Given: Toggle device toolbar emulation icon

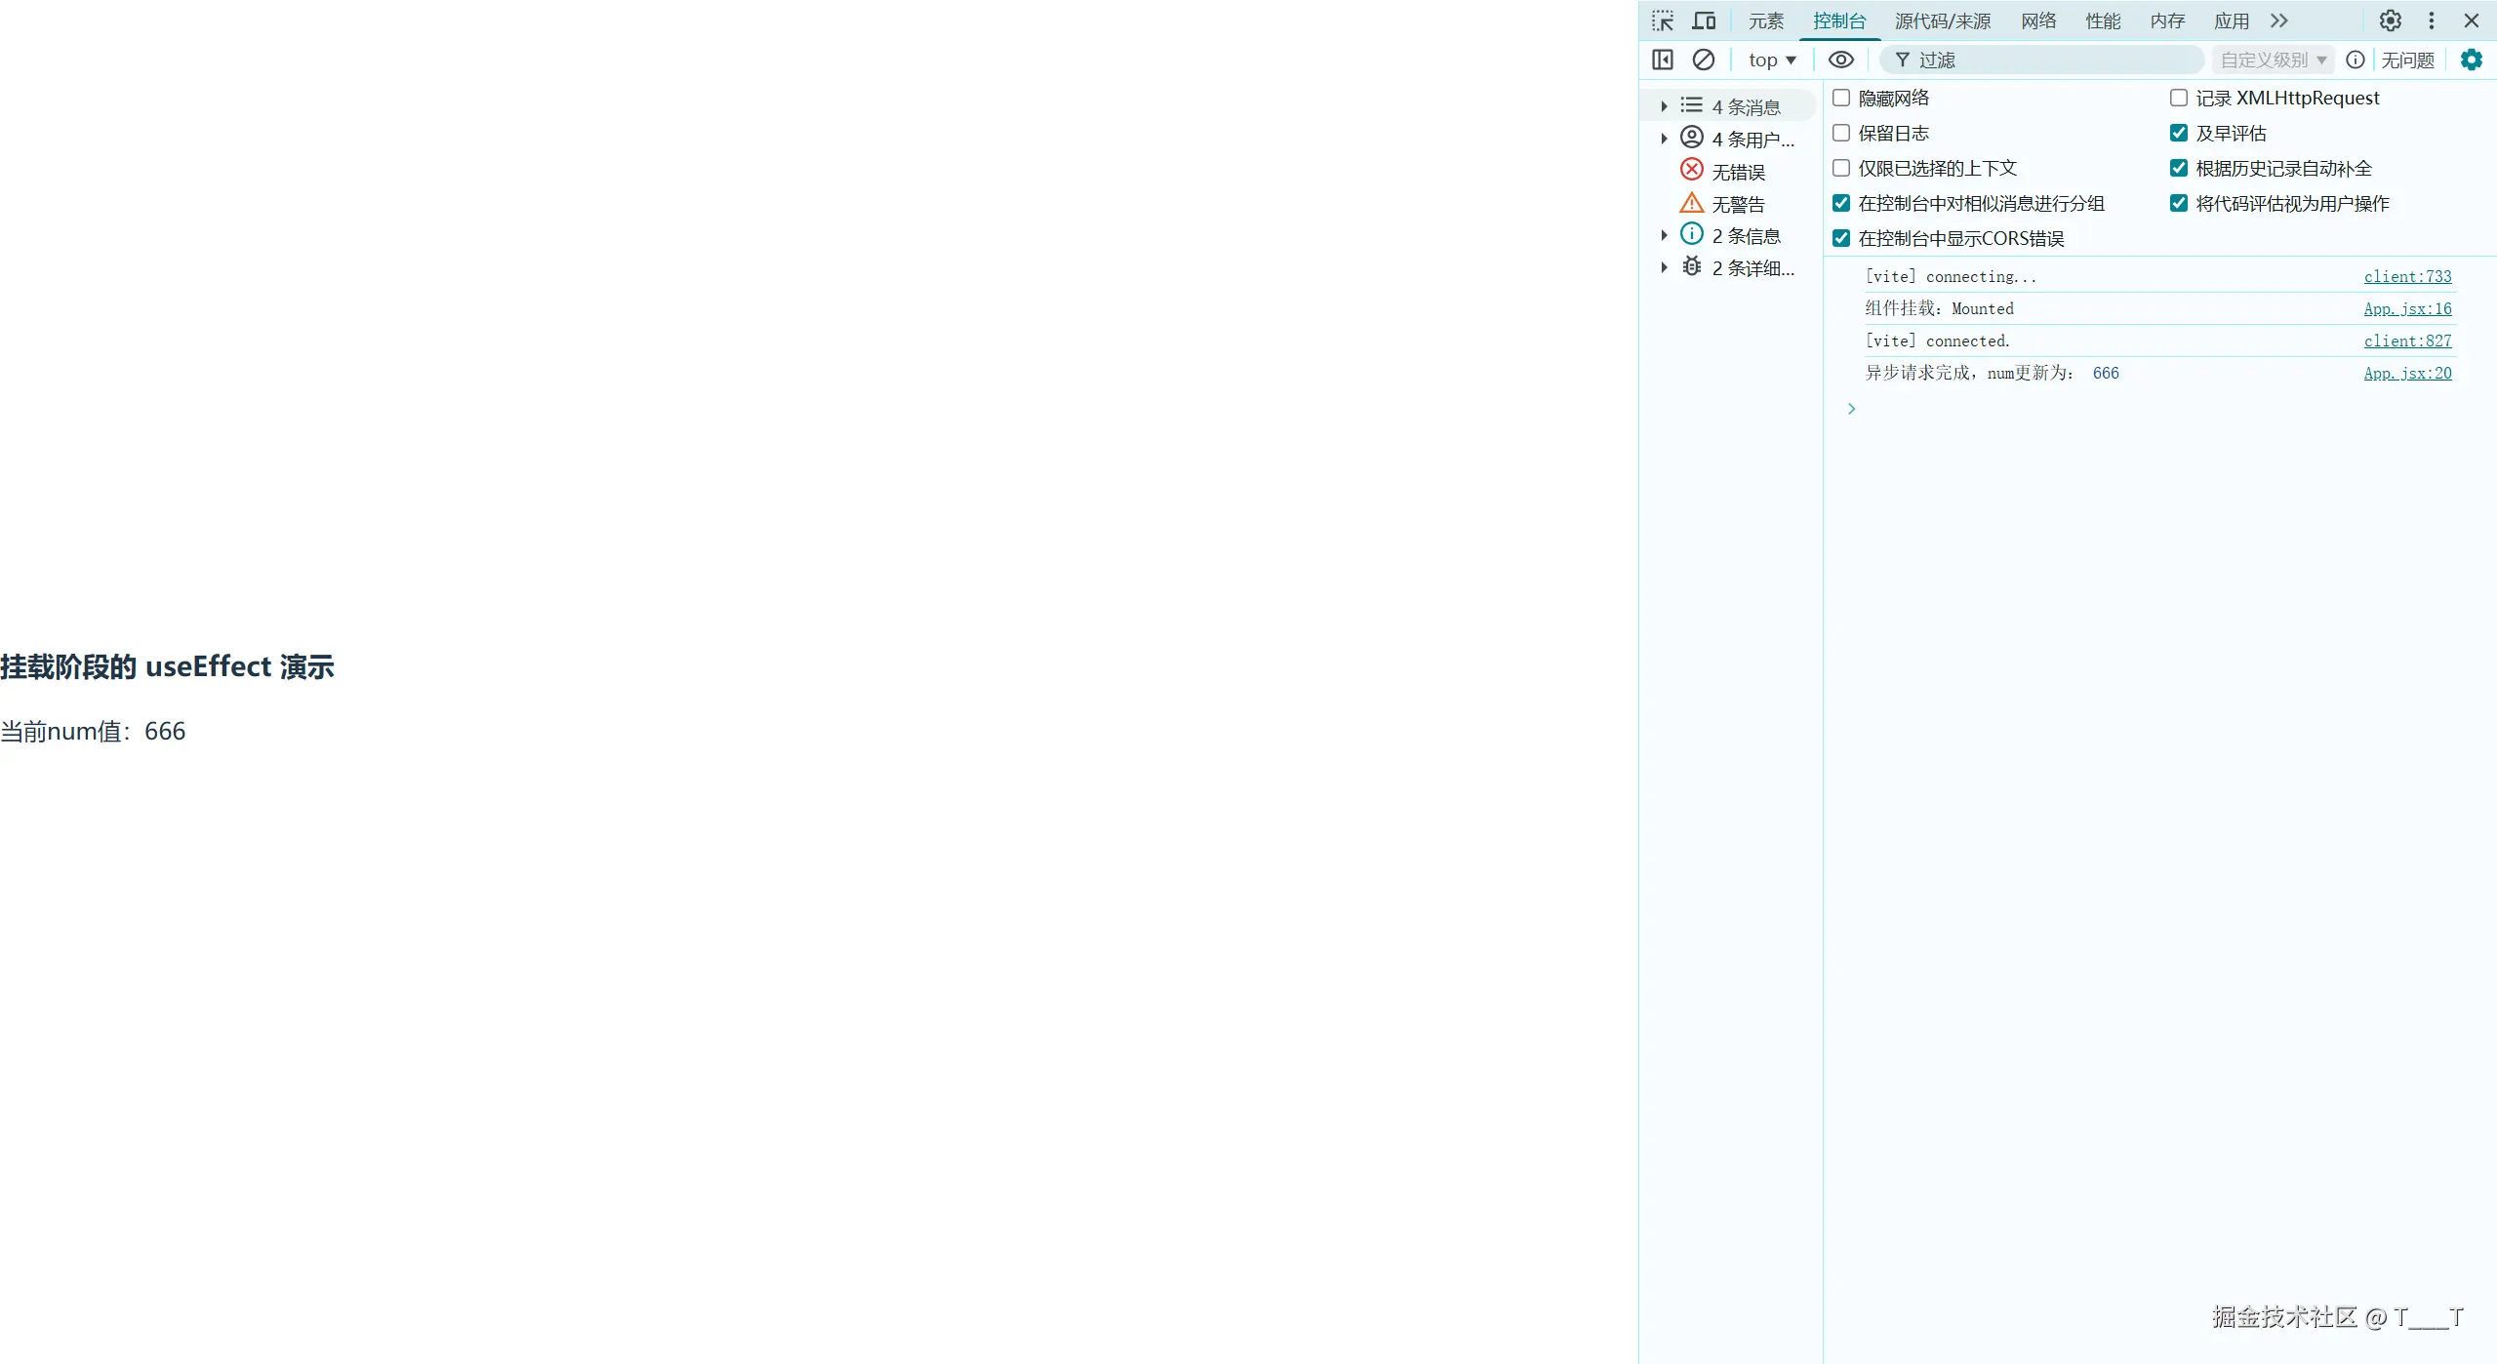Looking at the screenshot, I should tap(1704, 20).
